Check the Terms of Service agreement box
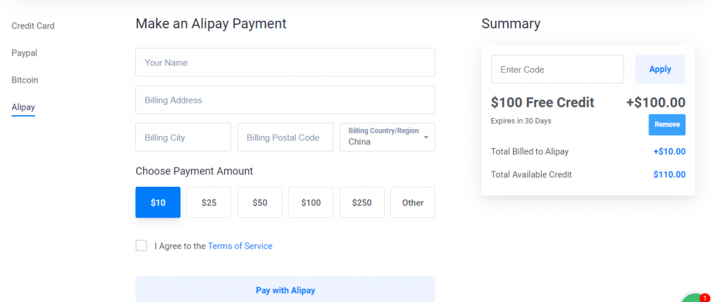Viewport: 711px width, 302px height. coord(142,246)
